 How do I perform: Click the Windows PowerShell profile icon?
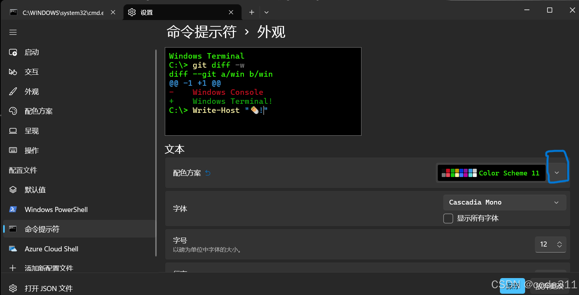pos(13,210)
